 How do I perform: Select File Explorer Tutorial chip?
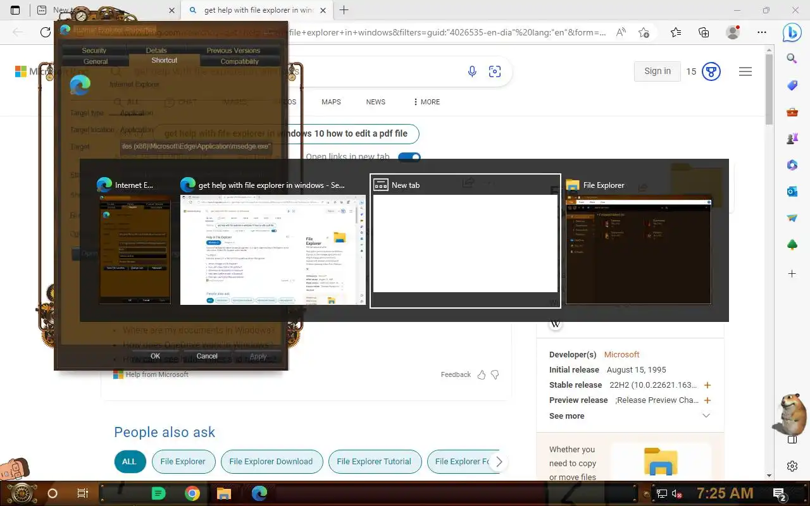pos(374,462)
